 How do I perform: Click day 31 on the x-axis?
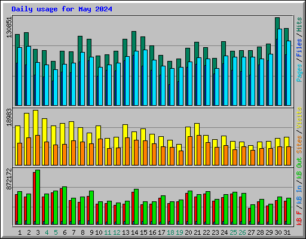click(x=287, y=232)
